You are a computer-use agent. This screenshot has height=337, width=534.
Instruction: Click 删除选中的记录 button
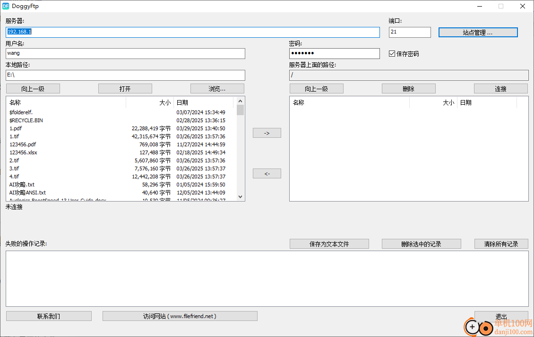[x=421, y=244]
